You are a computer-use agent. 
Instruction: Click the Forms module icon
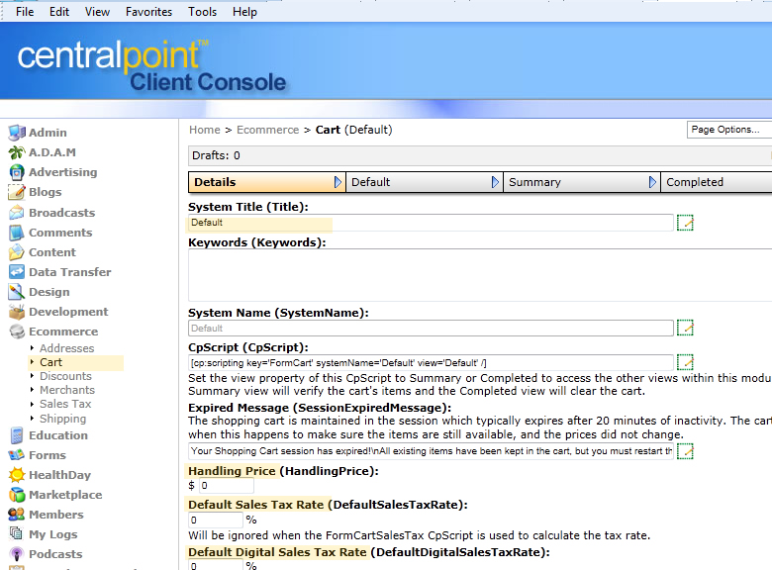pyautogui.click(x=16, y=455)
